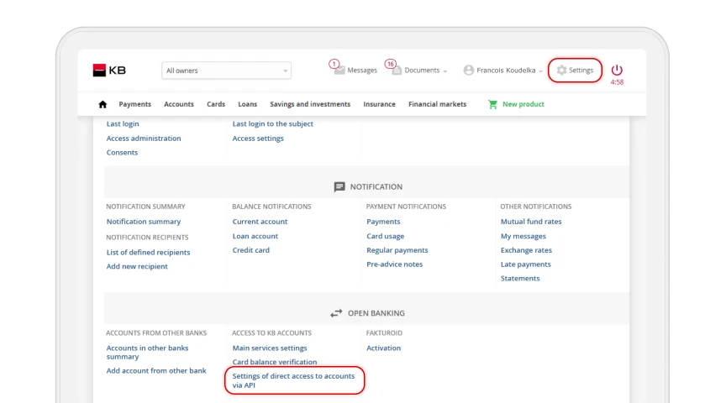Open the Late payments link
The height and width of the screenshot is (403, 726).
[x=525, y=264]
